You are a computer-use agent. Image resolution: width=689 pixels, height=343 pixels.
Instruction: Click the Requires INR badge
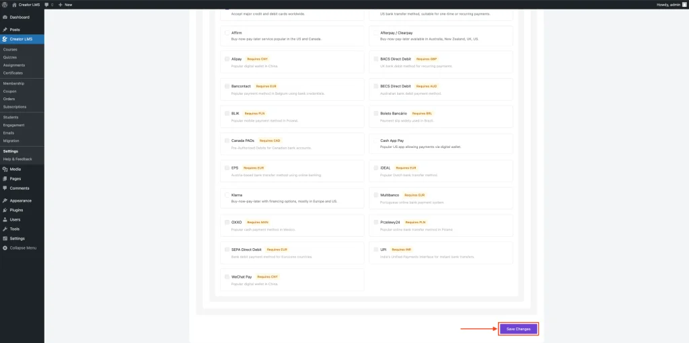(x=401, y=250)
